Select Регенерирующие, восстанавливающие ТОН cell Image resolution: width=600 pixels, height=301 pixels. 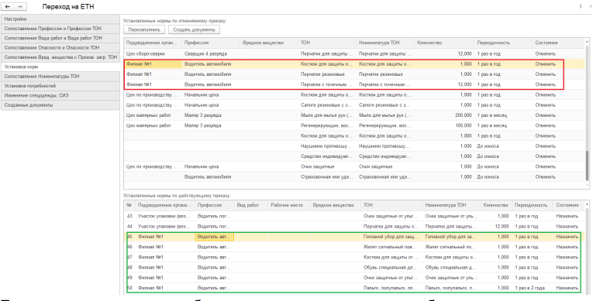tap(327, 125)
